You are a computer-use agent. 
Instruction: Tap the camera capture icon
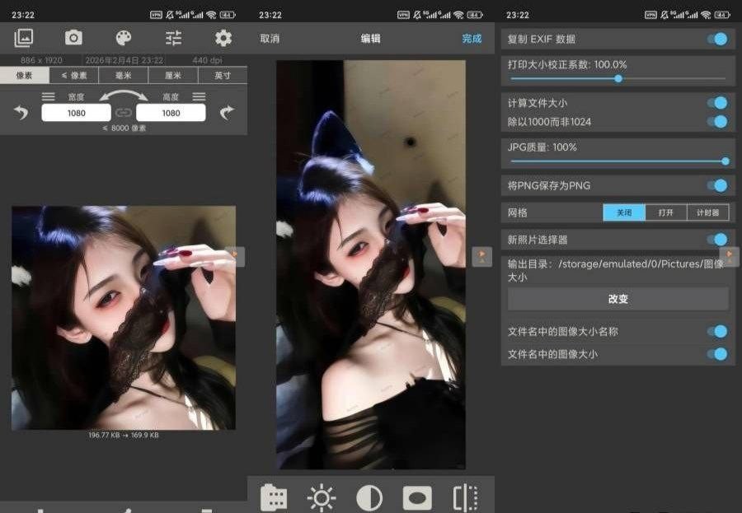point(73,38)
